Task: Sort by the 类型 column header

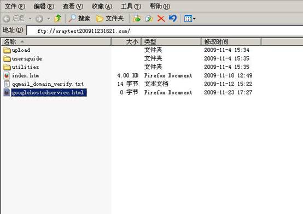Action: (x=171, y=41)
